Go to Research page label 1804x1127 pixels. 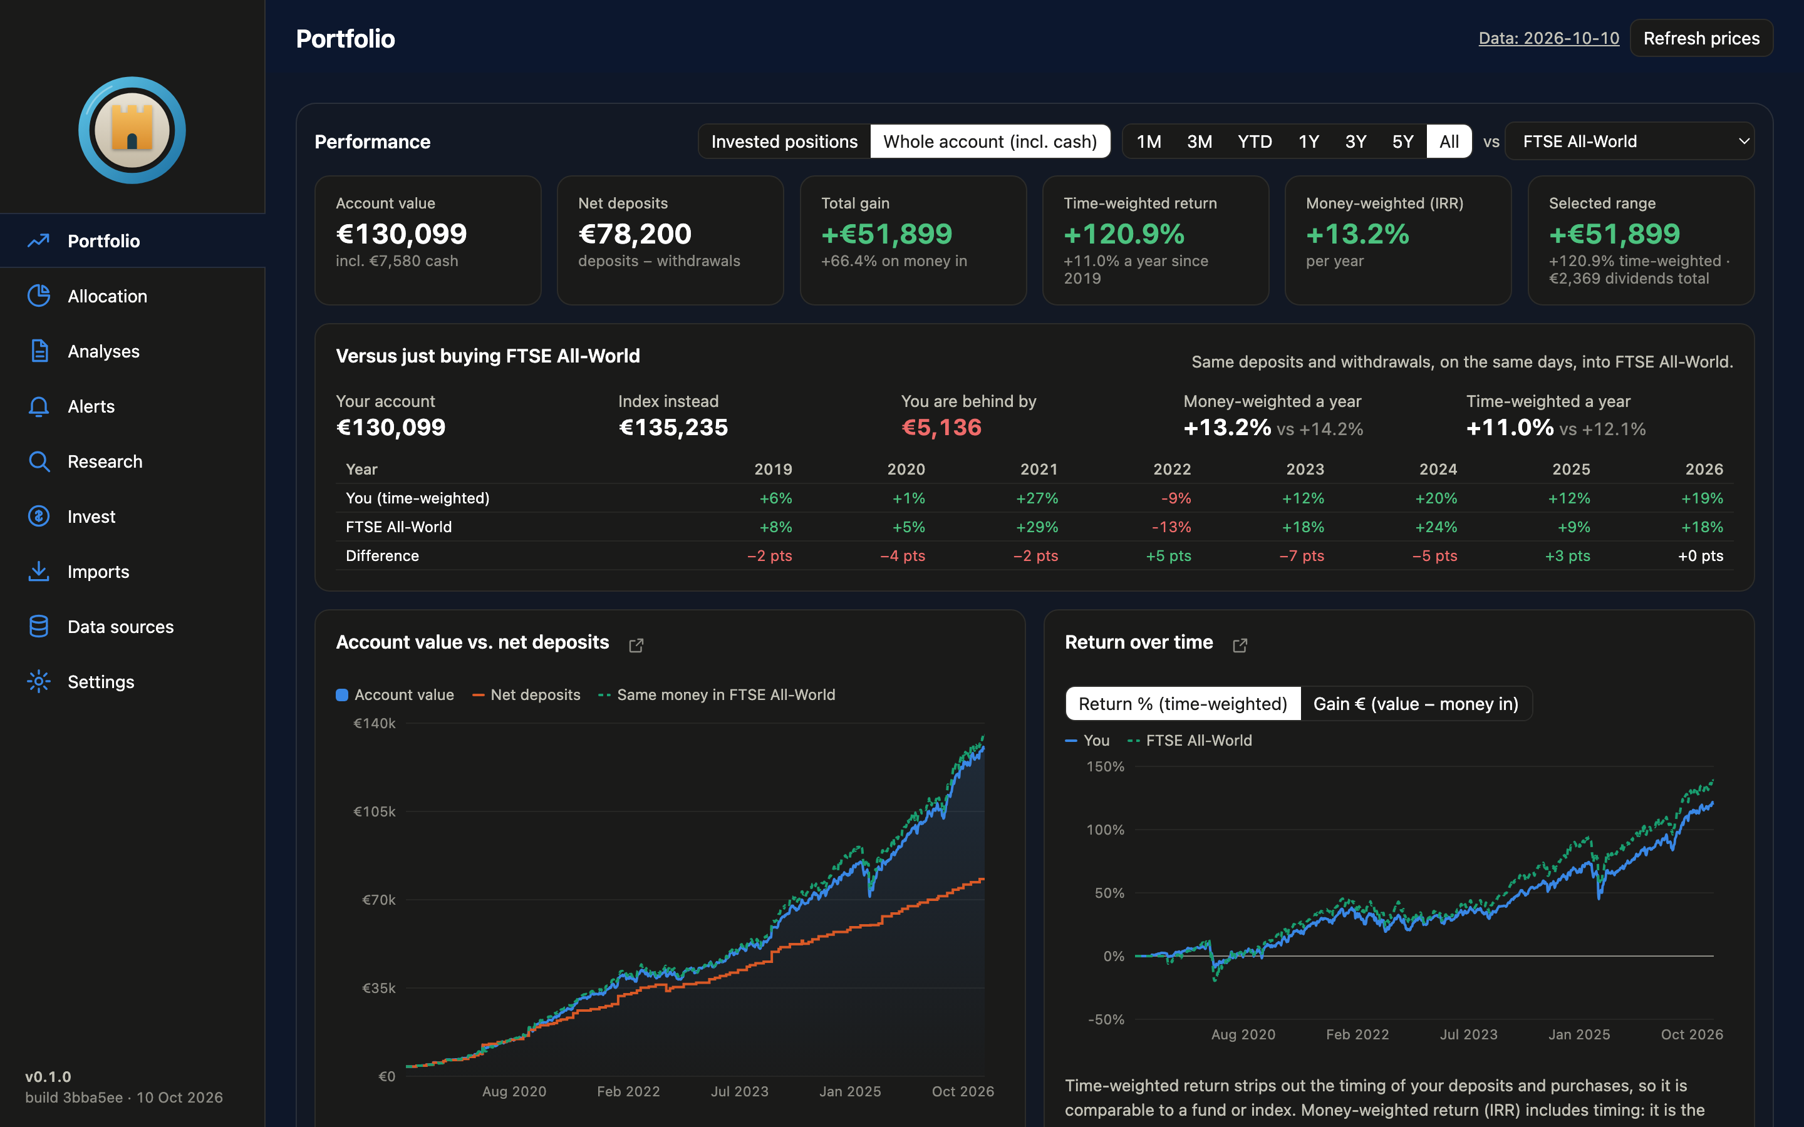pos(105,461)
